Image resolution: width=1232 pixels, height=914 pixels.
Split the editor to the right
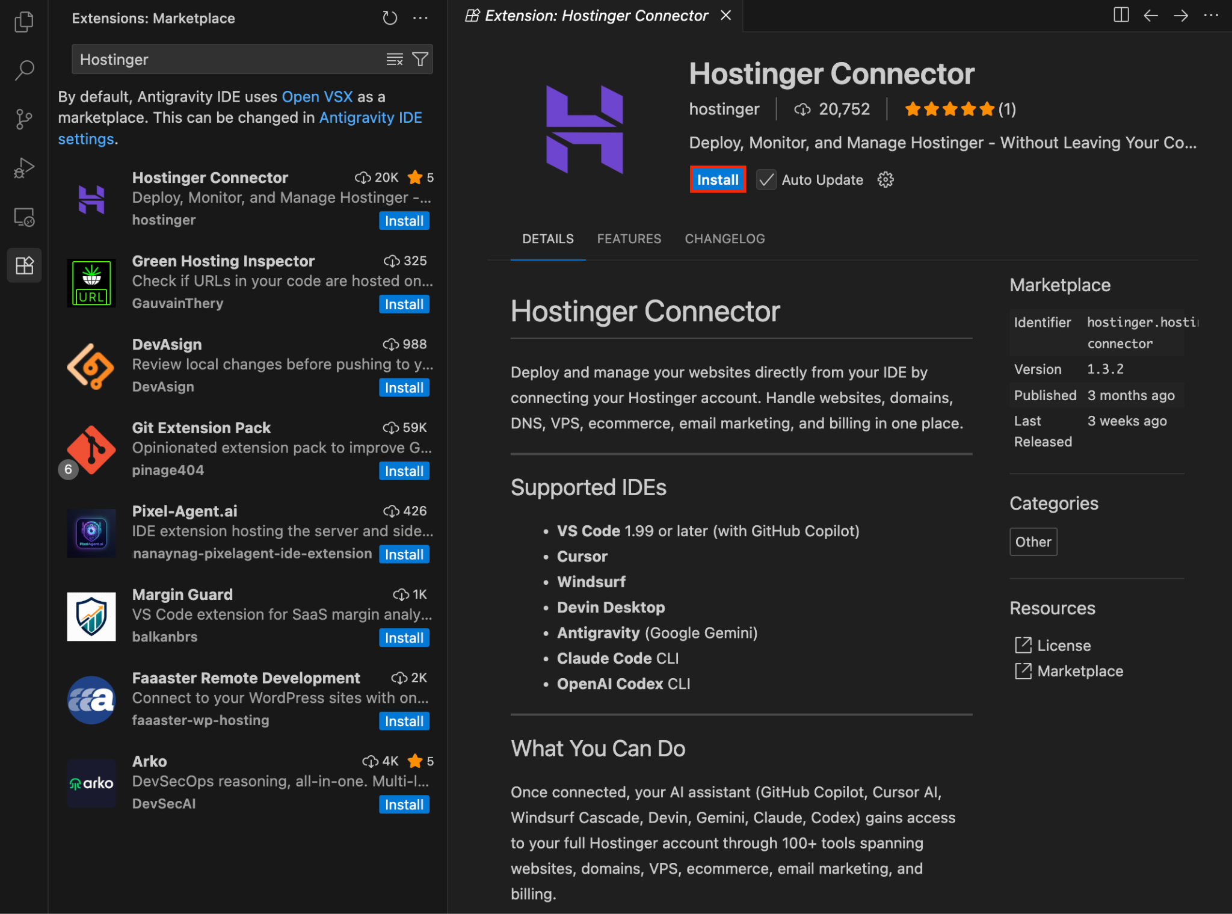pyautogui.click(x=1121, y=15)
